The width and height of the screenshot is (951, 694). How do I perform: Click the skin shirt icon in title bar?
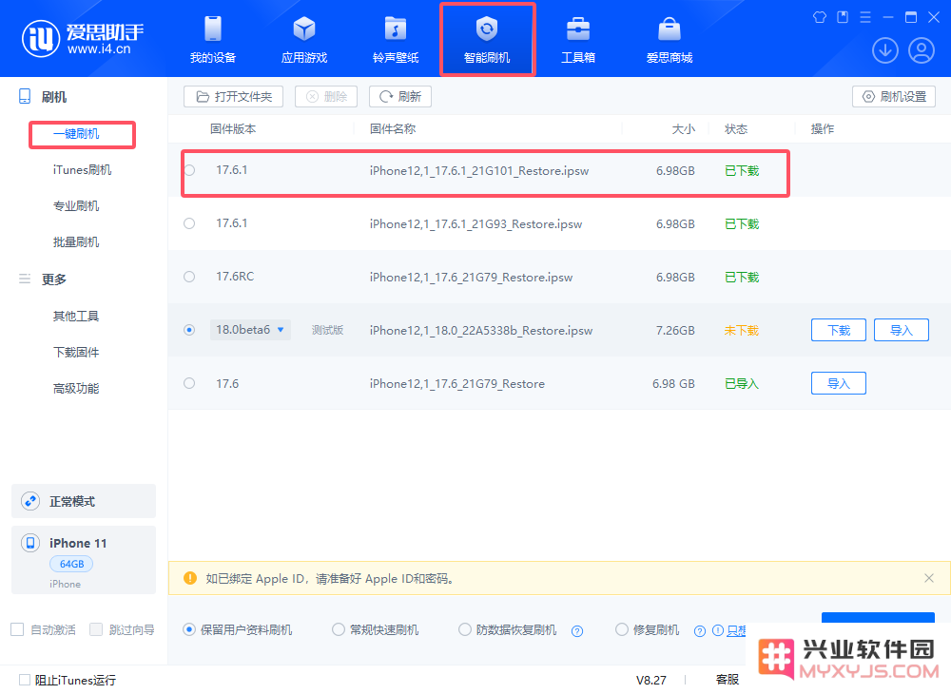point(820,17)
